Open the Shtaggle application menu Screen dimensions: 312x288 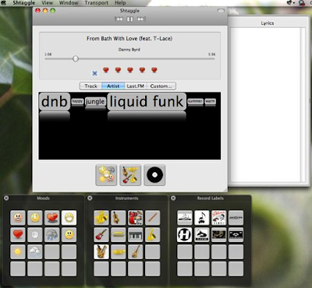24,3
